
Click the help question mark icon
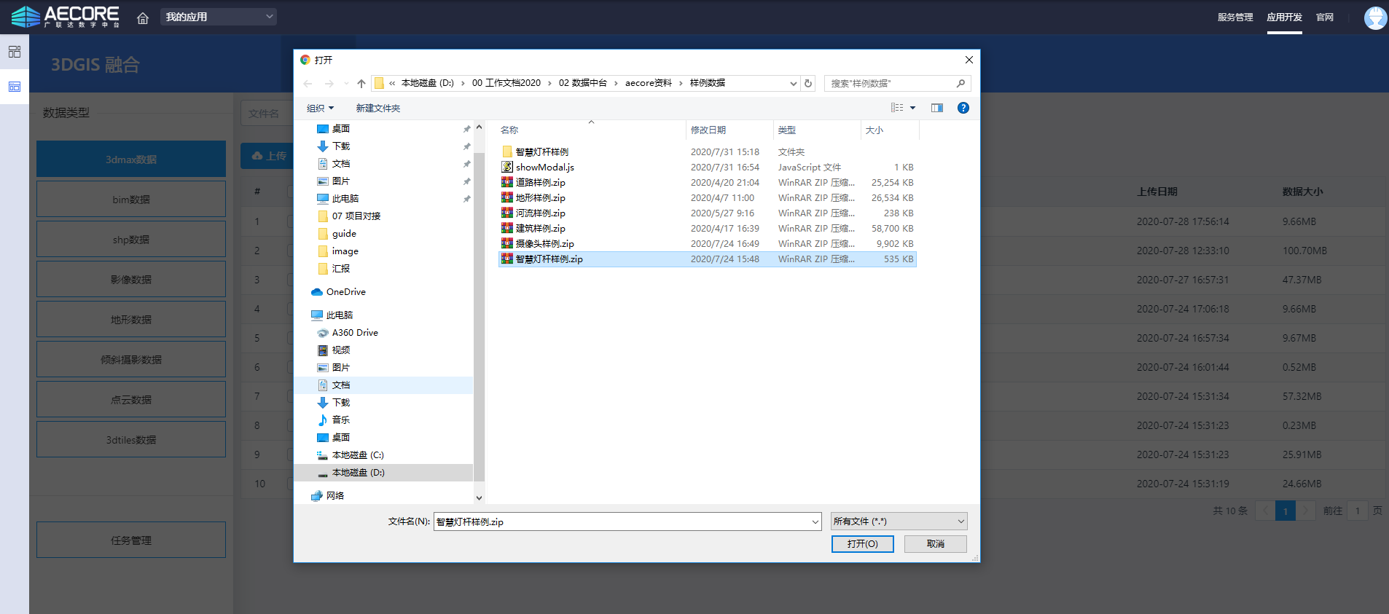pos(963,108)
